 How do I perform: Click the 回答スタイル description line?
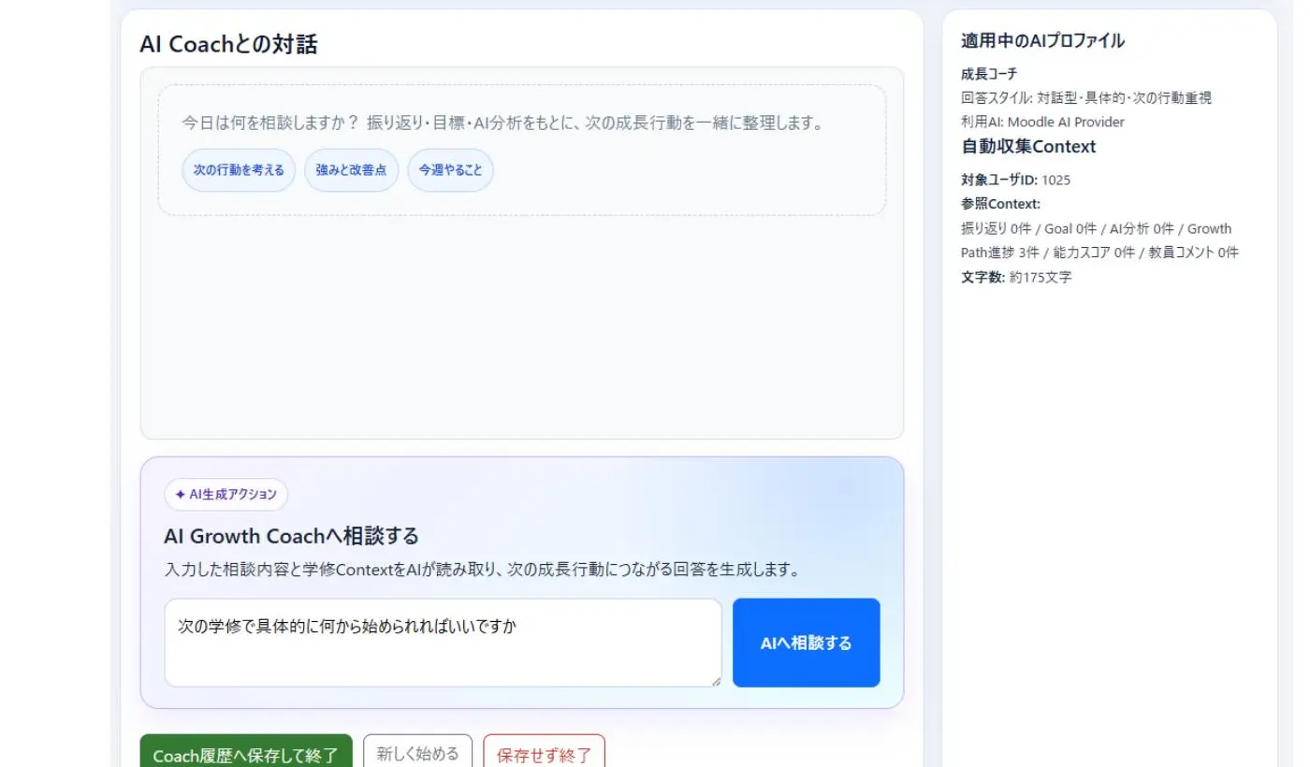tap(1086, 97)
